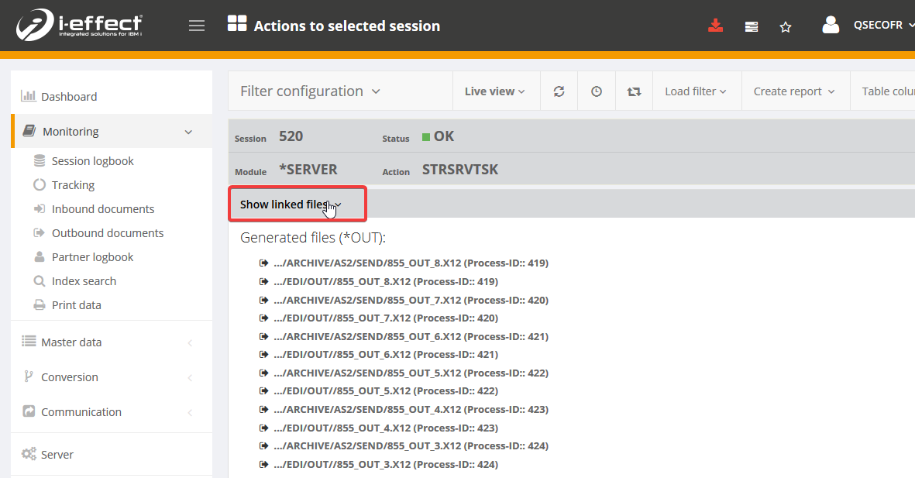915x478 pixels.
Task: Select Session logbook in sidebar
Action: (92, 161)
